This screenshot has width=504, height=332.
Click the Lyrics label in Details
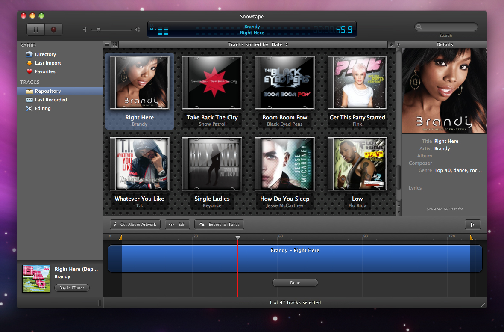(x=415, y=188)
